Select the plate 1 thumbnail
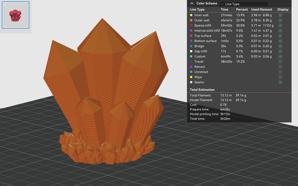Screen dimensions: 298x186 tap(15, 15)
